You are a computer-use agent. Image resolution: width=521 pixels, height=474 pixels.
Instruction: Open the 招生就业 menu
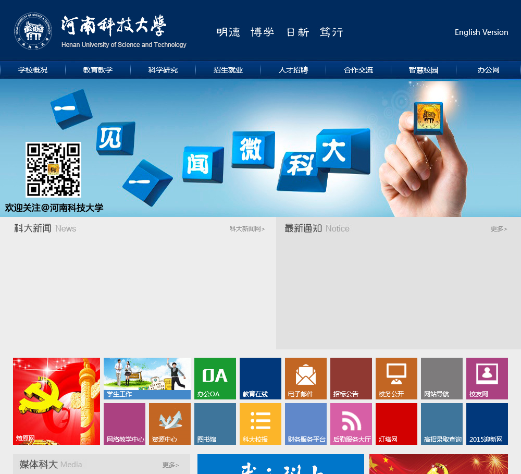pos(228,70)
